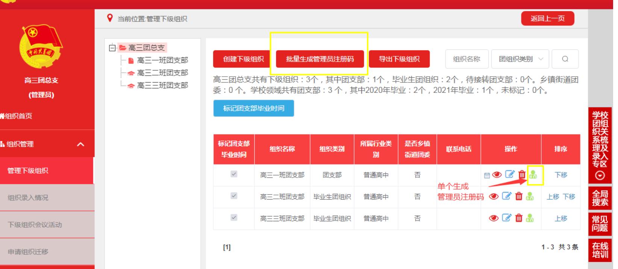Toggle graduation checkbox for 高三一班团支部
Viewport: 618px width, 269px height.
point(234,174)
